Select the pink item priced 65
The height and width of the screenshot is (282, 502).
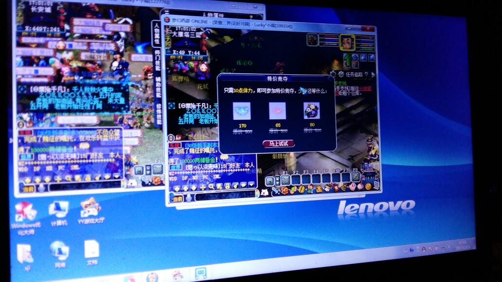tap(277, 111)
